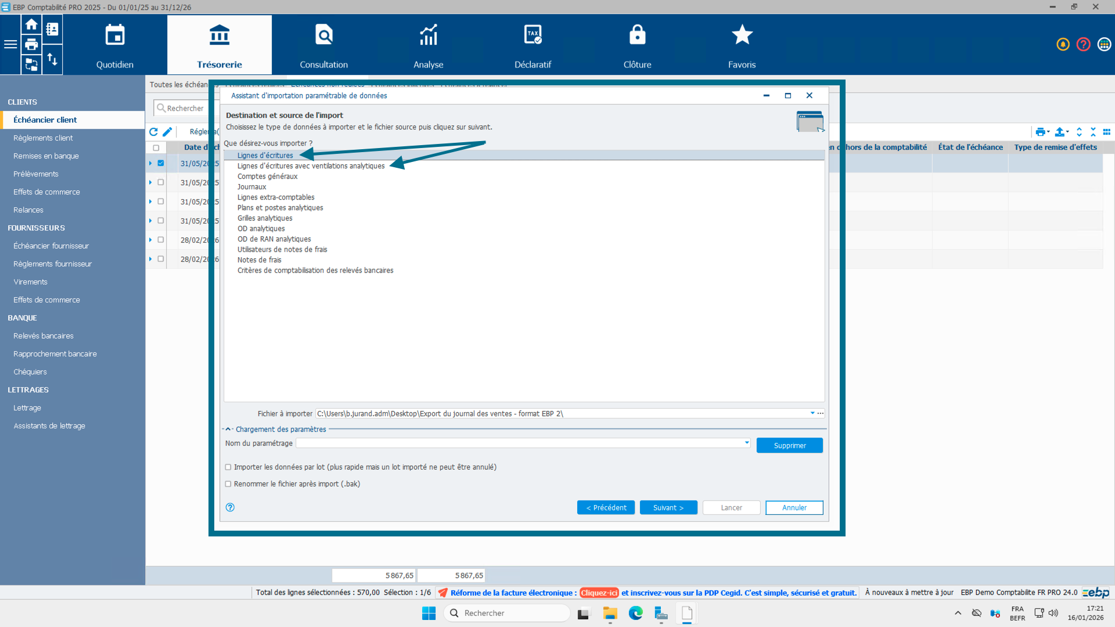Open the Analyse chart icon

pos(428,35)
